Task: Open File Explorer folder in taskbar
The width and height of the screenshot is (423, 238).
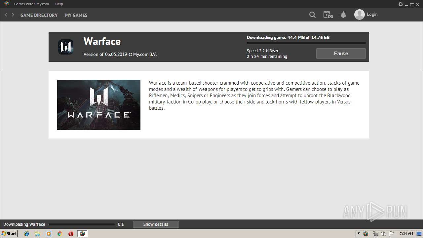Action: tap(37, 234)
